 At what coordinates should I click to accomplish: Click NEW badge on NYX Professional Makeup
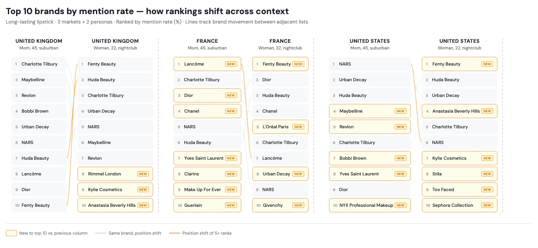(401, 205)
